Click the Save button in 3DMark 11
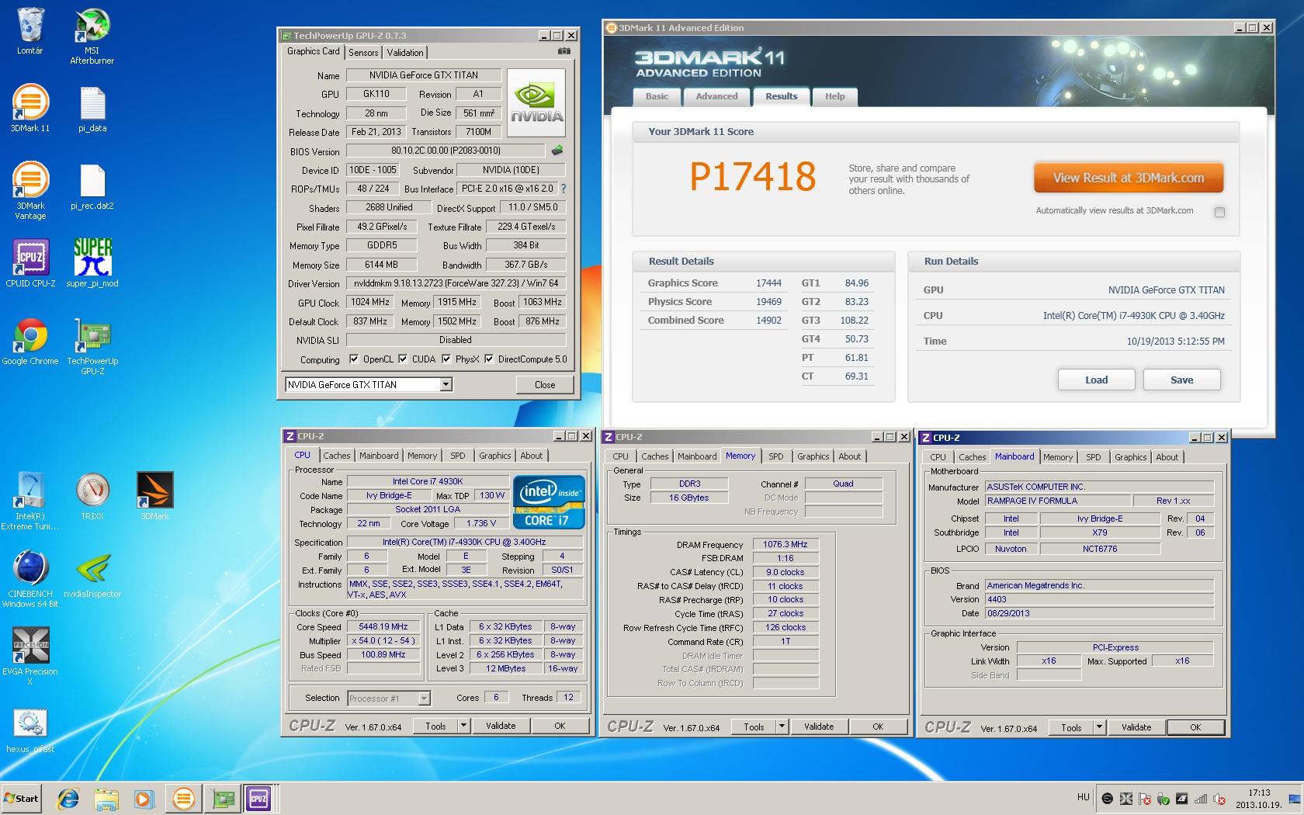Viewport: 1304px width, 815px height. (x=1181, y=380)
